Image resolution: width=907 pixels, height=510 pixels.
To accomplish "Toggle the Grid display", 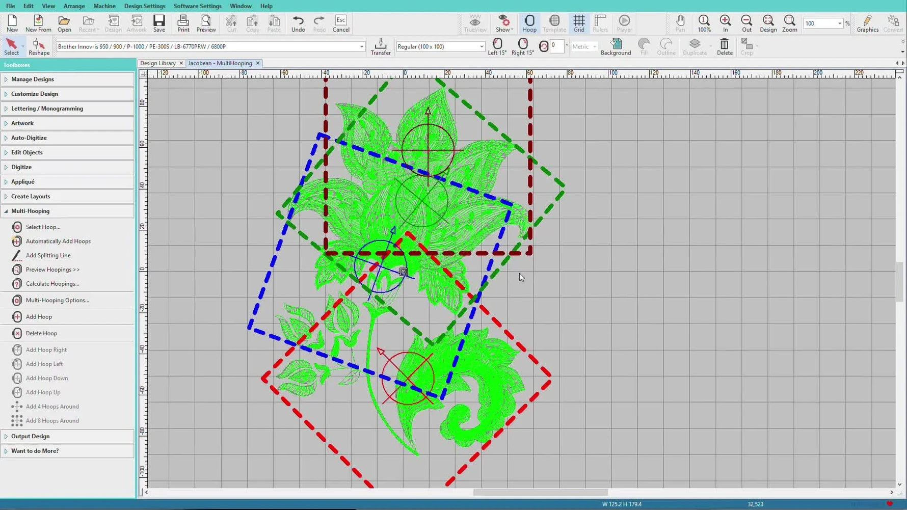I will tap(578, 23).
